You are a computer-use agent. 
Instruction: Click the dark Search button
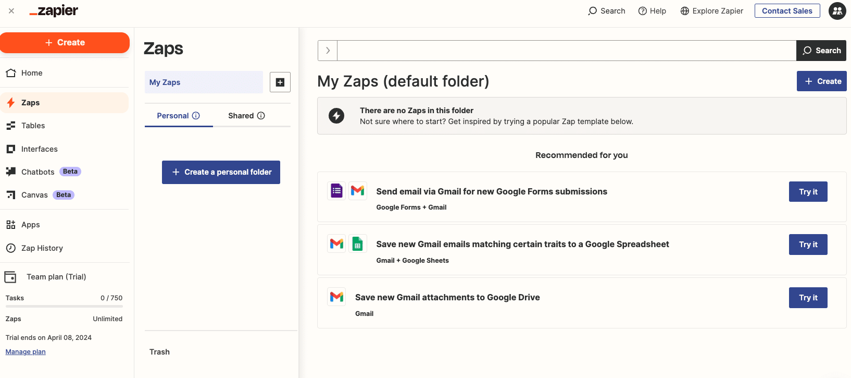point(821,51)
